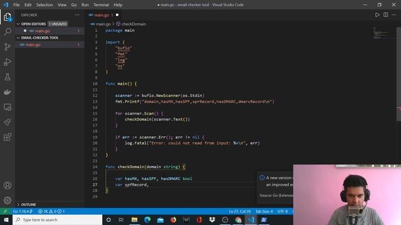Click line number 24 in the gutter
Screen dimensions: 401x225
tap(95, 167)
